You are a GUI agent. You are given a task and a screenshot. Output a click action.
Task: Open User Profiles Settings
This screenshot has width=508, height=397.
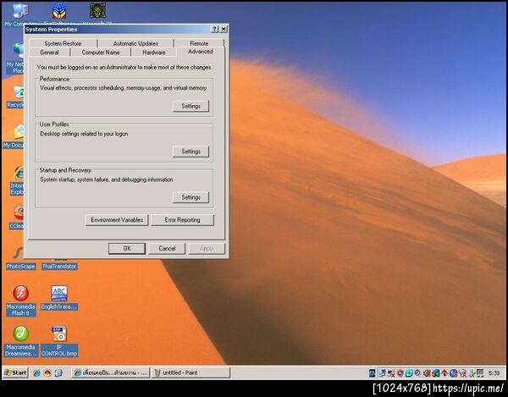click(190, 152)
